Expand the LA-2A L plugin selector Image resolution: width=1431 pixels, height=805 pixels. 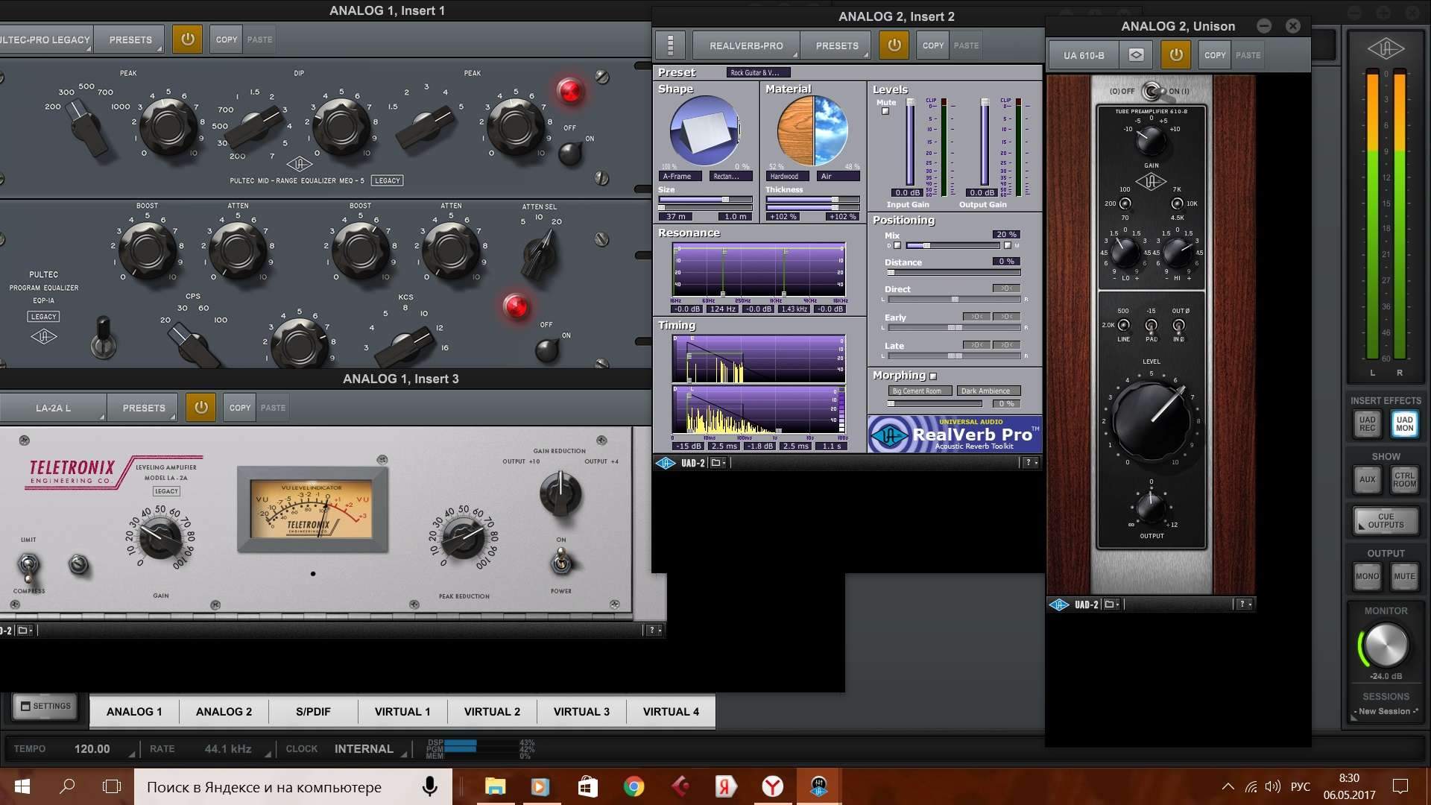click(x=53, y=408)
